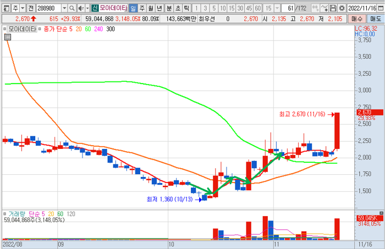Select the 10 interval button
This screenshot has width=385, height=249.
(223, 8)
